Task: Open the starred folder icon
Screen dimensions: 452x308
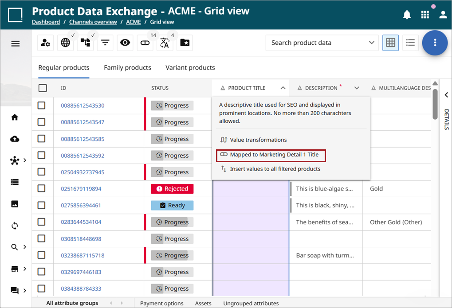Action: (x=185, y=43)
